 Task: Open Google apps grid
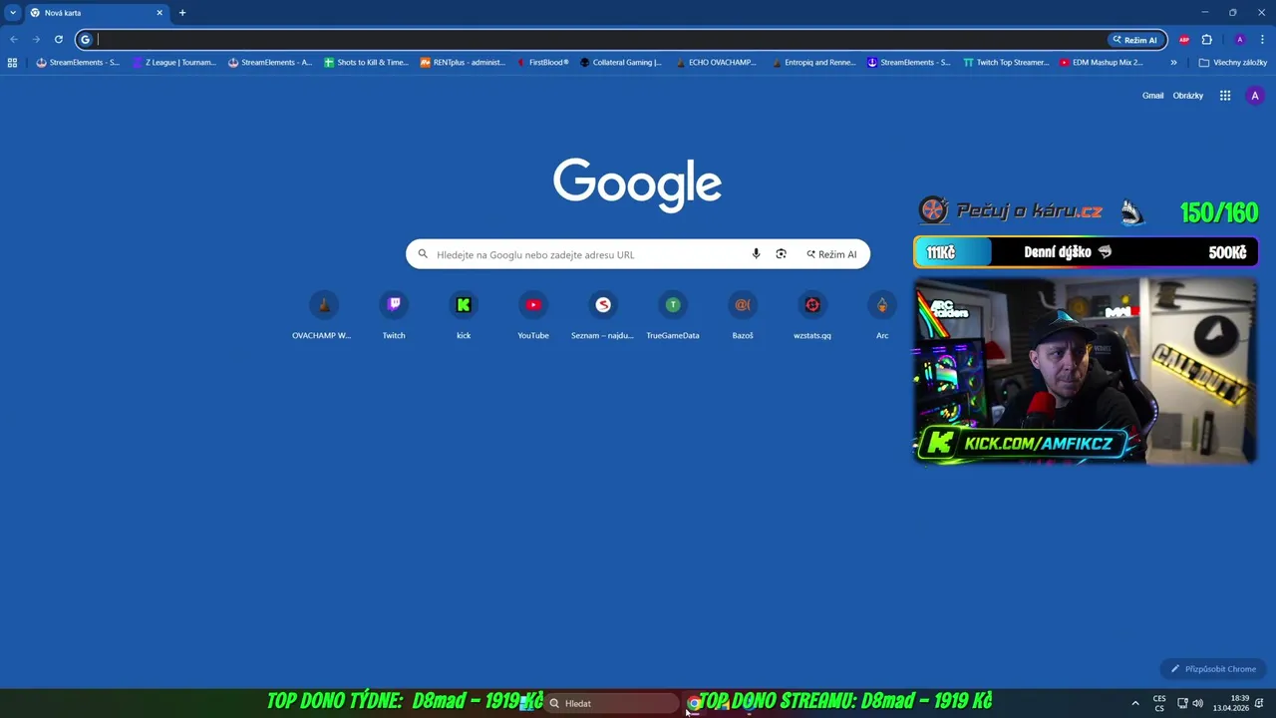point(1225,96)
